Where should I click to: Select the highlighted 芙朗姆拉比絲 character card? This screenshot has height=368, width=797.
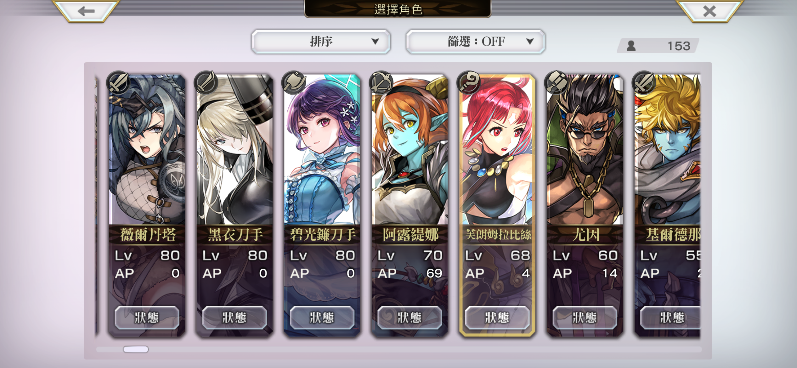pyautogui.click(x=497, y=205)
